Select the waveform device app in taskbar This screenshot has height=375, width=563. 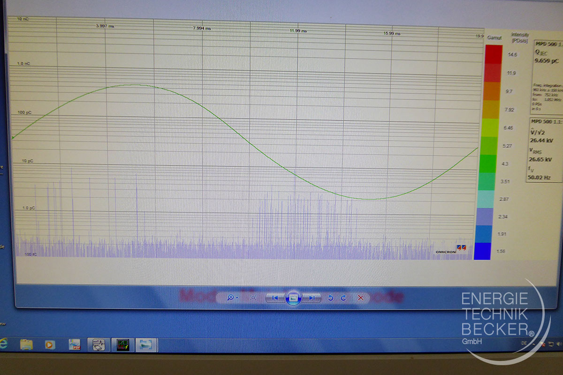[x=99, y=345]
